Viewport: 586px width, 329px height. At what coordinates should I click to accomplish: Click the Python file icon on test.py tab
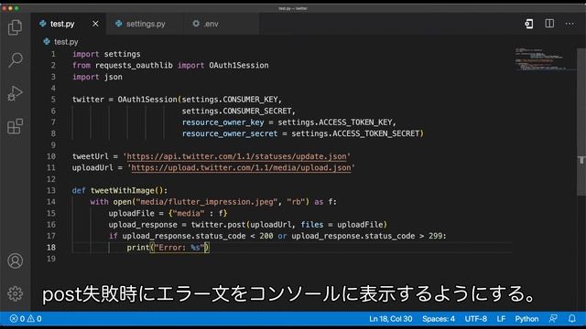coord(43,24)
